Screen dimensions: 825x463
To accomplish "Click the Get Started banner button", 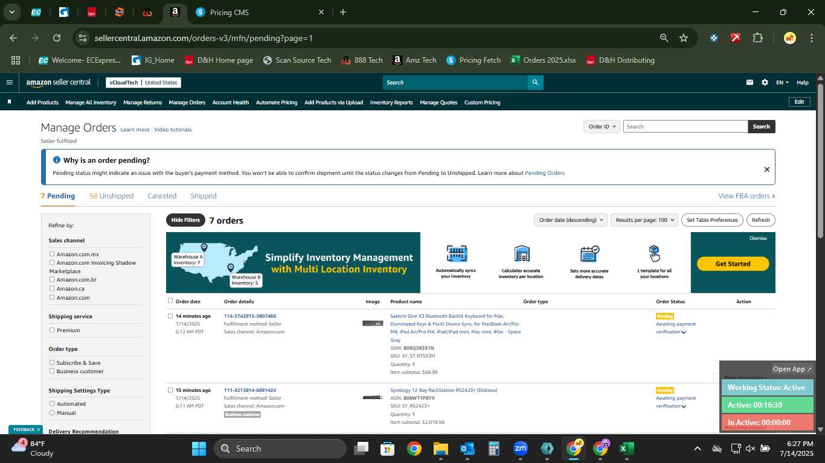I will pos(733,263).
